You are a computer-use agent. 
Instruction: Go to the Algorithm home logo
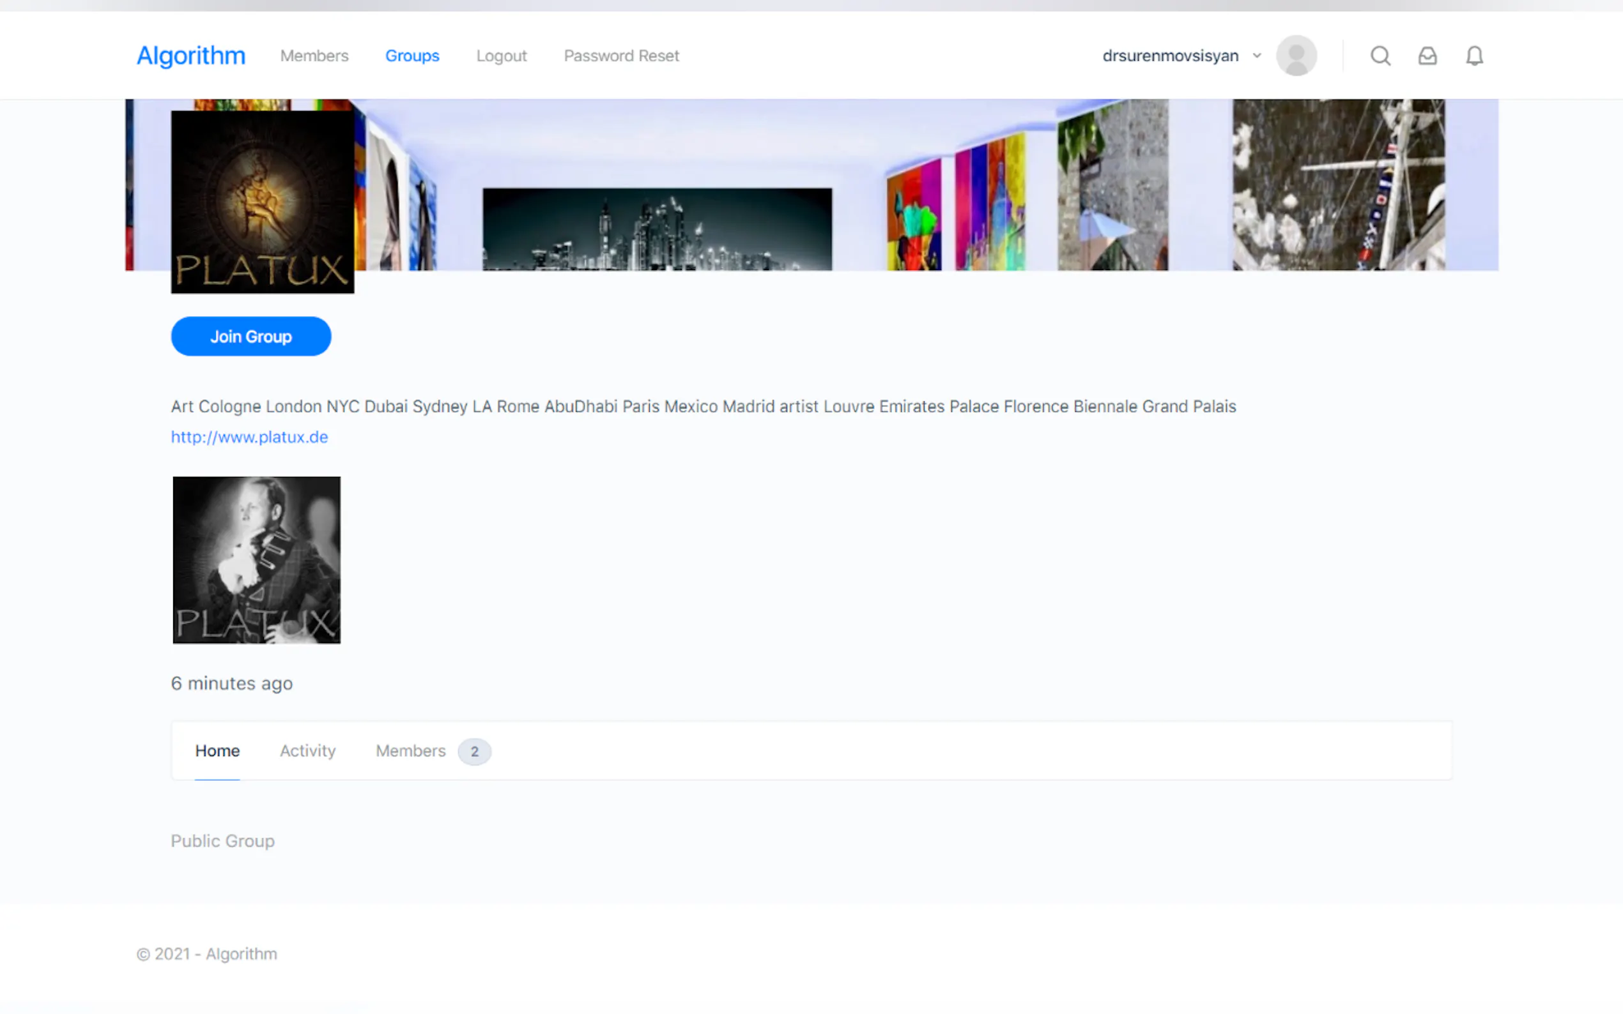pyautogui.click(x=191, y=56)
